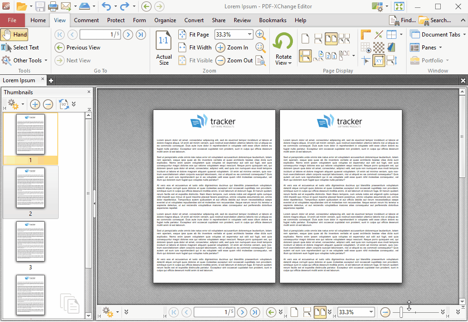Toggle the XY pointer coordinates display
The width and height of the screenshot is (468, 322).
pos(379,61)
